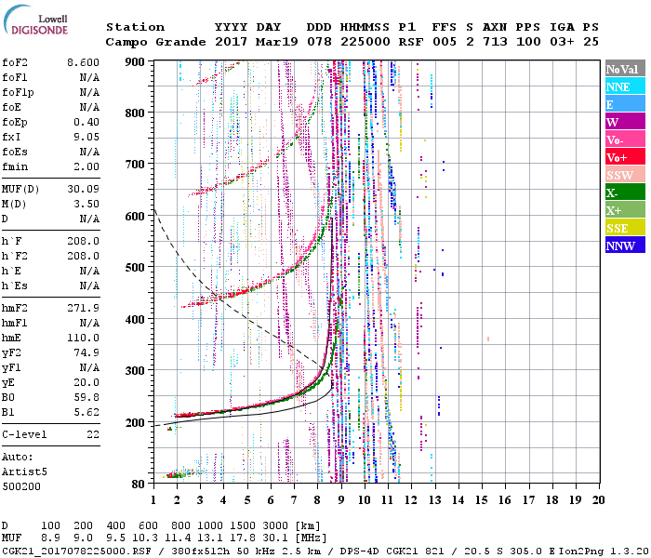Click the 600 km height axis label
Image resolution: width=651 pixels, height=558 pixels.
(x=135, y=217)
